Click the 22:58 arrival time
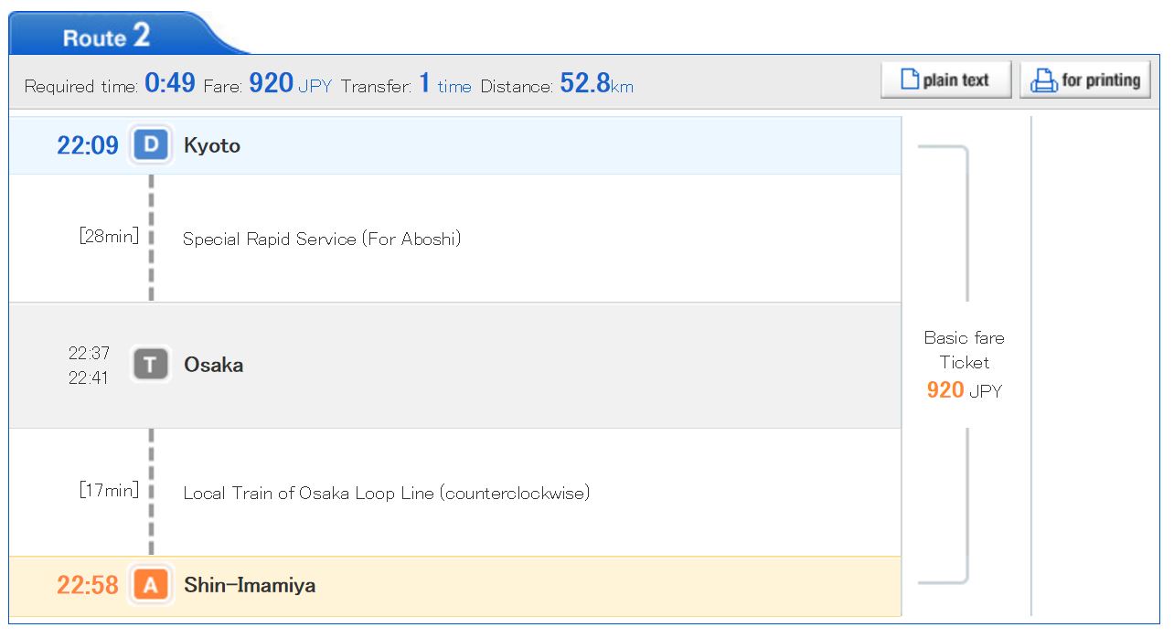This screenshot has height=638, width=1174. point(88,585)
